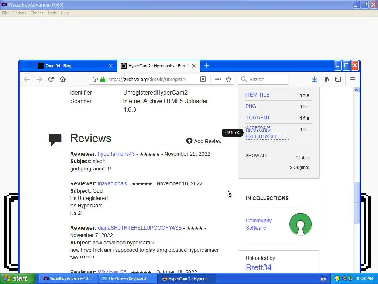Viewport: 378px width, 284px height.
Task: Open reviewer dianaSHUTHTEHELLUPGOOFYASS profile
Action: (140, 228)
